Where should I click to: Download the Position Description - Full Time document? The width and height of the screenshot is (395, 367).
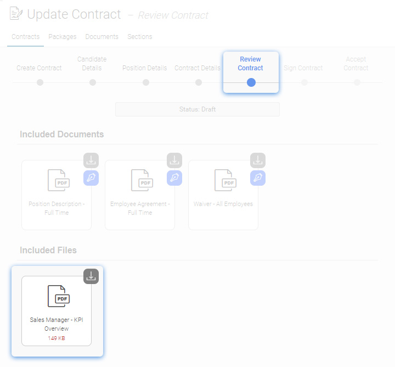91,160
